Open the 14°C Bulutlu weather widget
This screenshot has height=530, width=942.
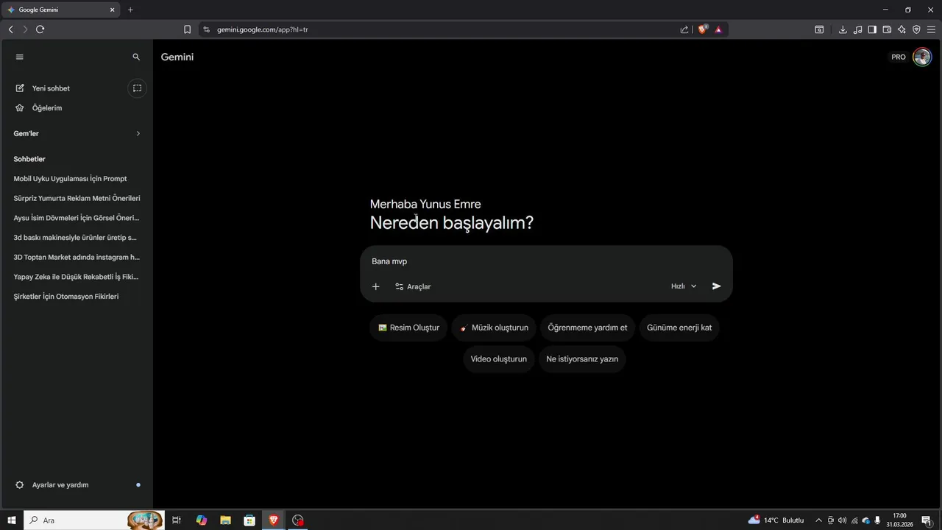coord(776,520)
